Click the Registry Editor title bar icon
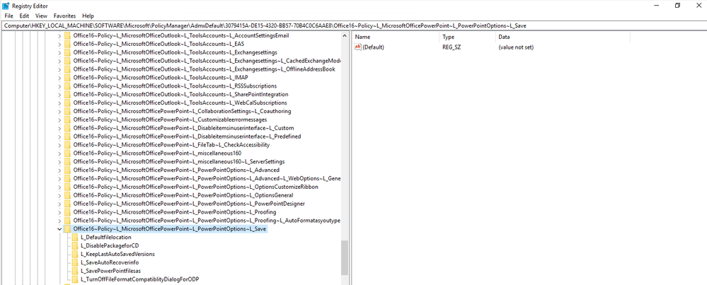 tap(6, 6)
